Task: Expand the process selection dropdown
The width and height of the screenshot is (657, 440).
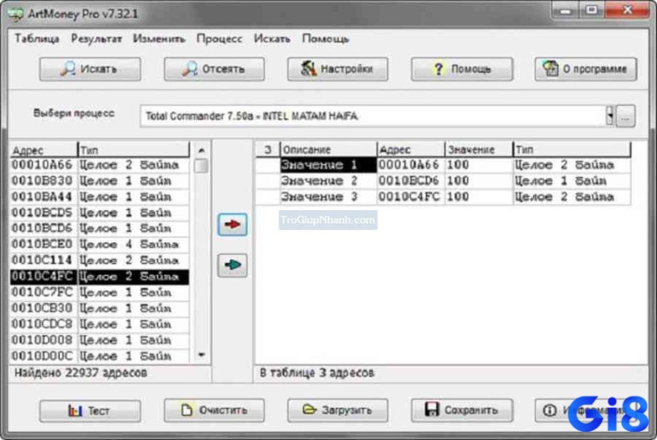Action: tap(610, 116)
